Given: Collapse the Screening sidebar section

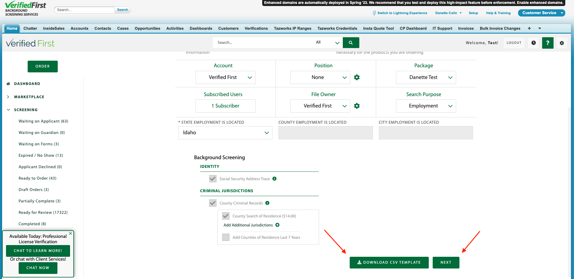Looking at the screenshot, I should (26, 110).
